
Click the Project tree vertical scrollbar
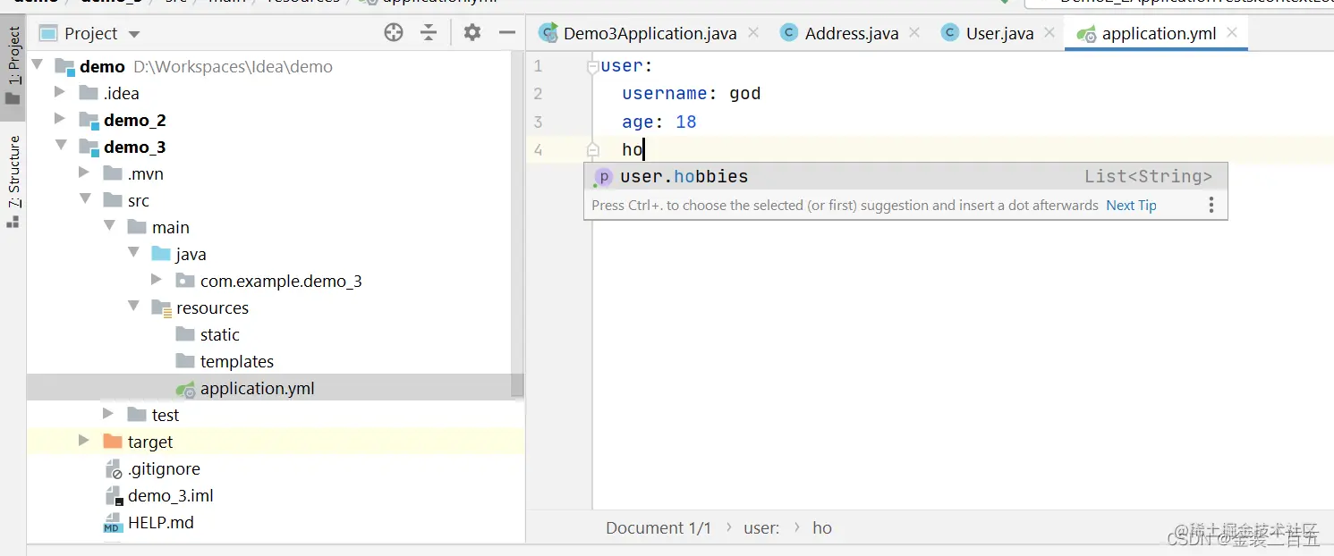pyautogui.click(x=517, y=223)
